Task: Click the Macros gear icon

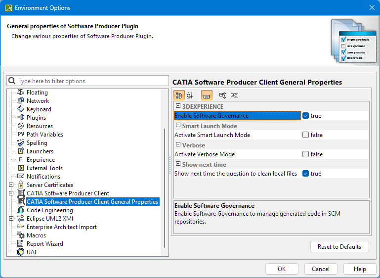Action: pyautogui.click(x=21, y=235)
